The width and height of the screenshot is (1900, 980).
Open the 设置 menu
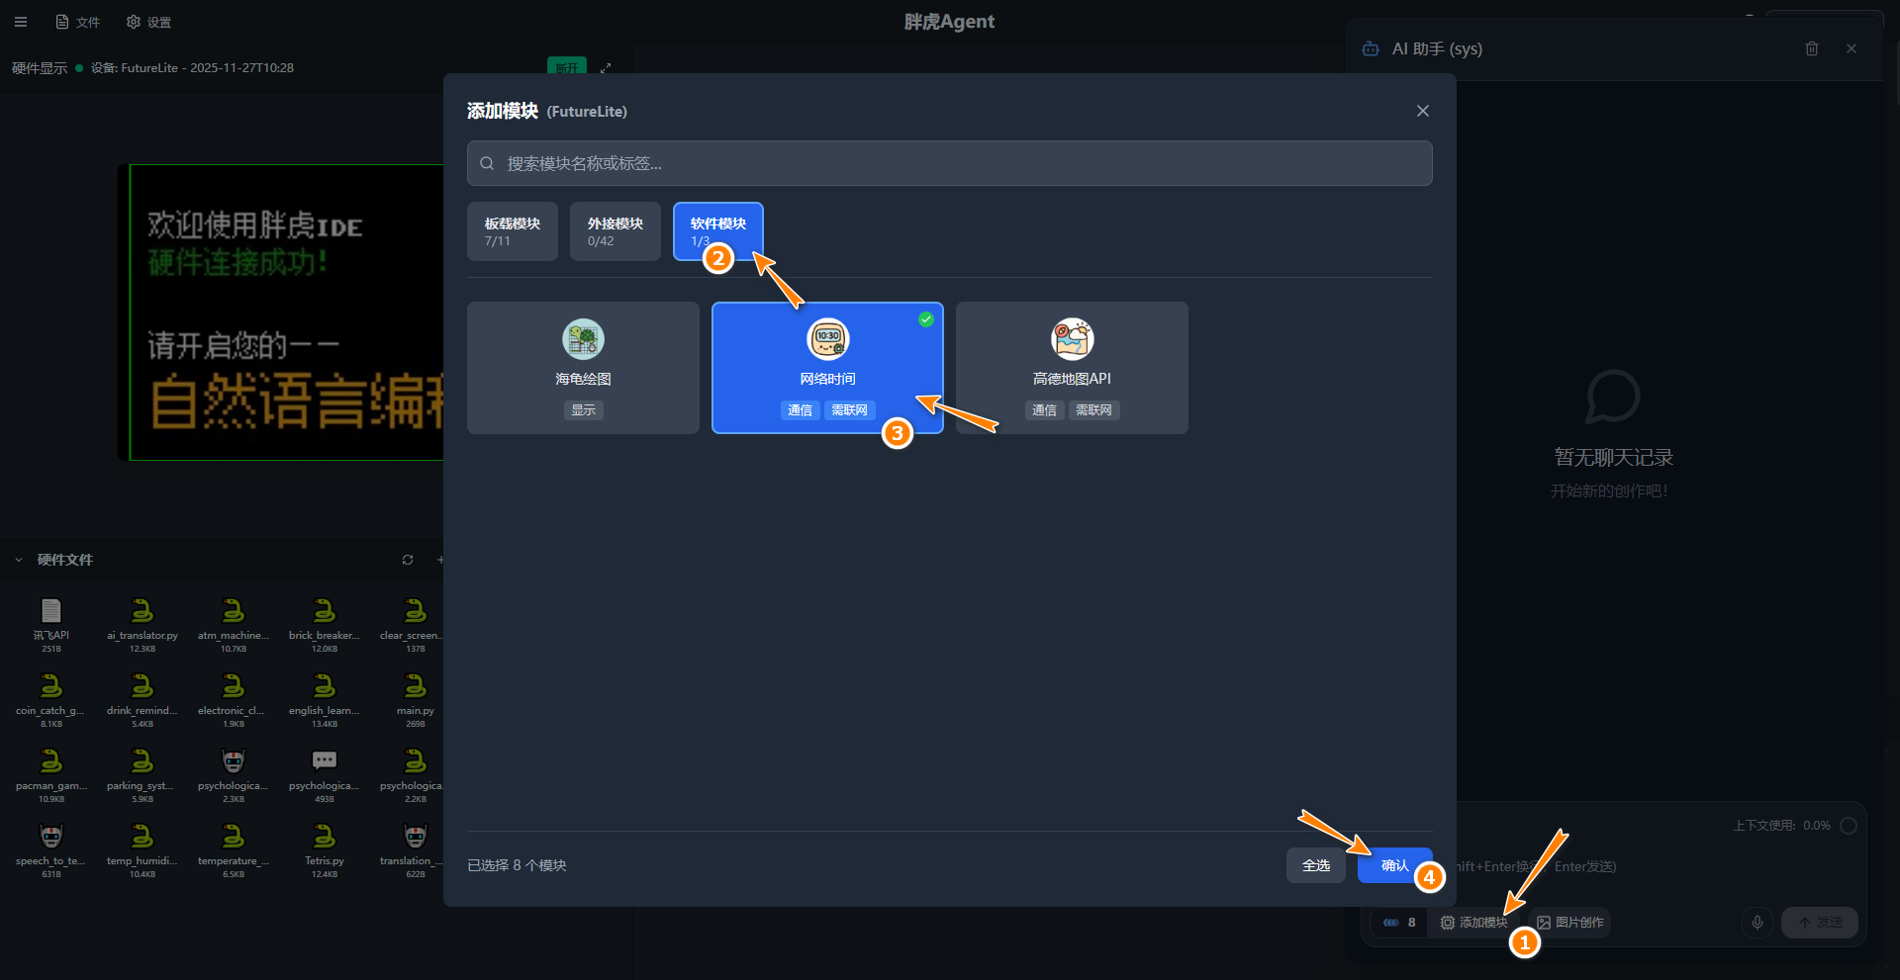point(149,22)
